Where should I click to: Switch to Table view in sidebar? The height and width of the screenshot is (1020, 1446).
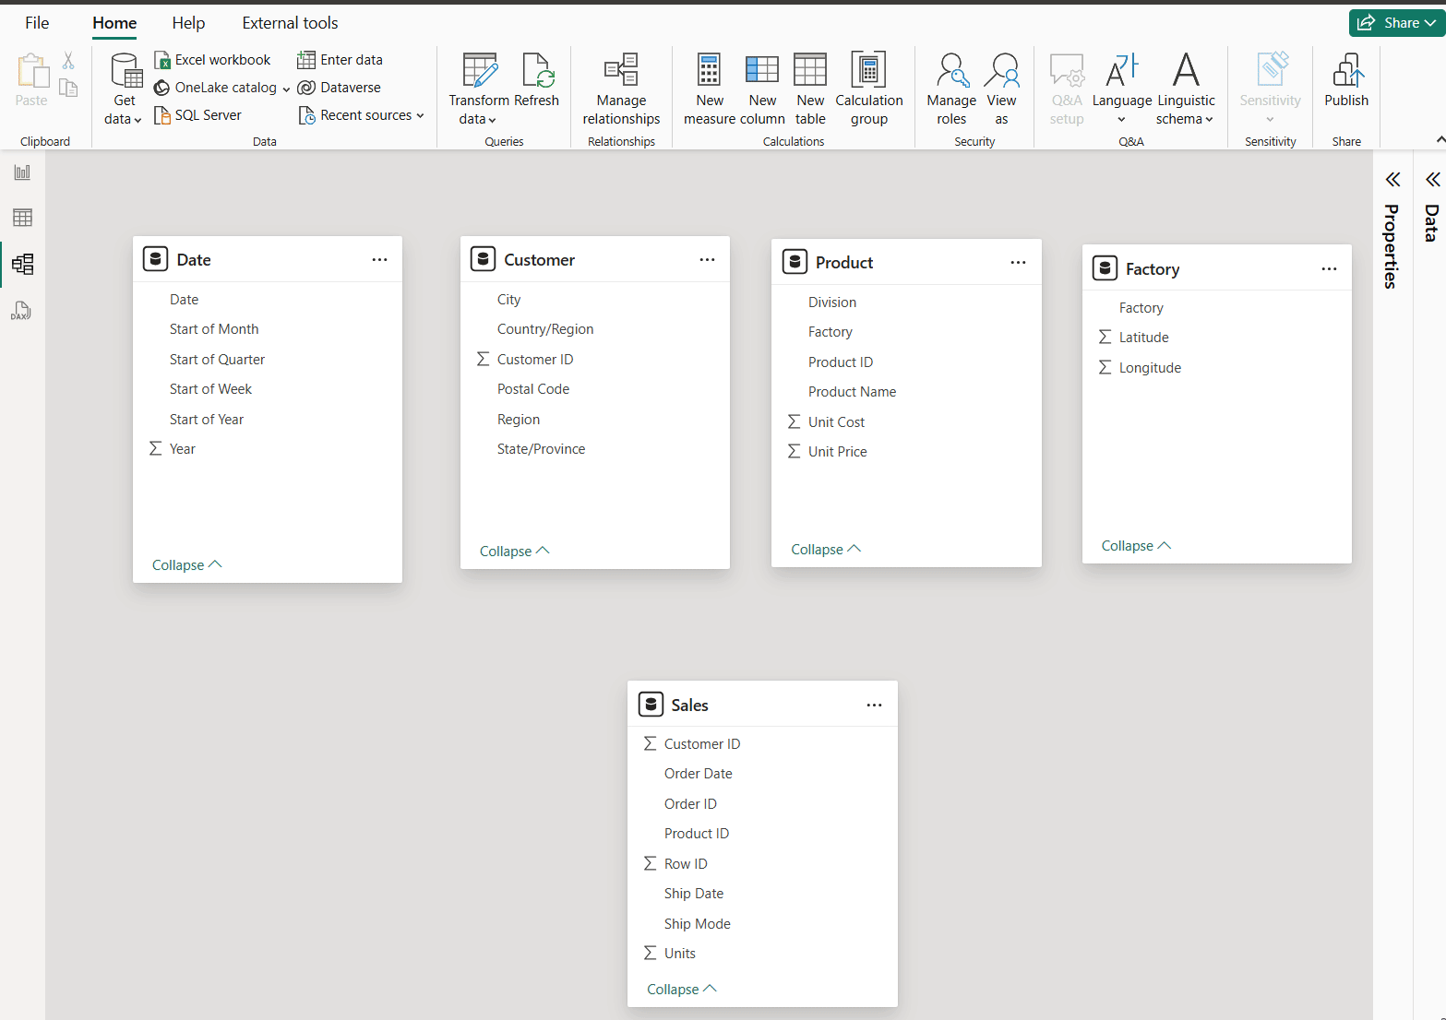coord(22,218)
